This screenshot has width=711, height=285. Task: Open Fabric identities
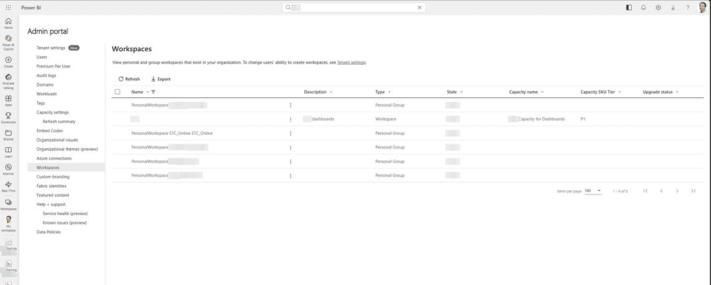tap(51, 186)
